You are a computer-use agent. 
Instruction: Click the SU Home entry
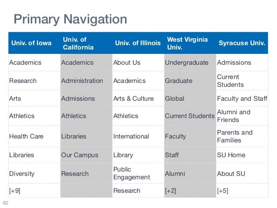click(231, 155)
